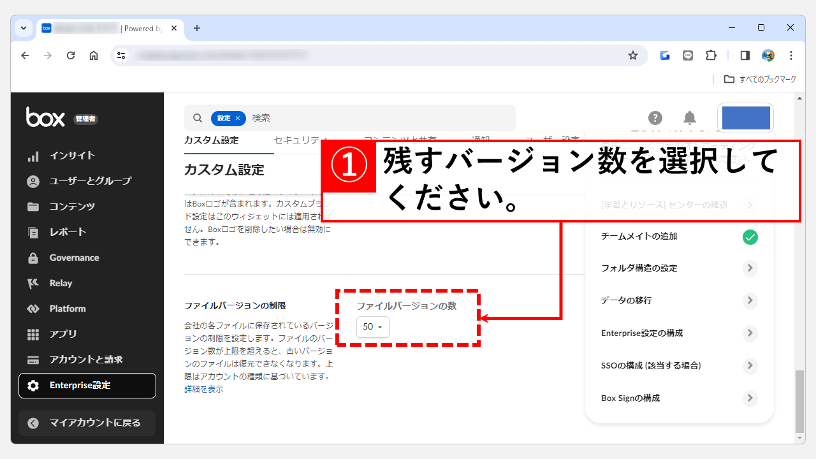Screen dimensions: 816x459
Task: Switch to the カスタム設定 tab
Action: coord(211,140)
